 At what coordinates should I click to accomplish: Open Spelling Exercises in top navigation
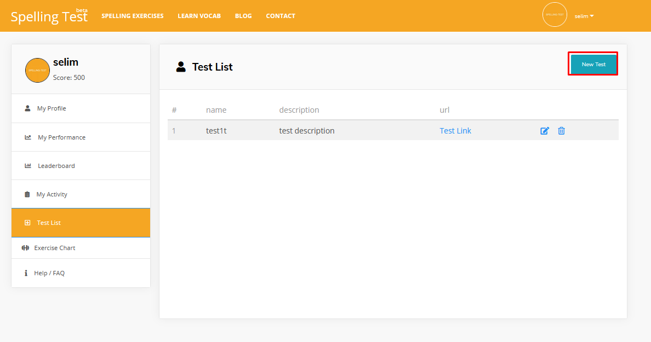coord(132,16)
